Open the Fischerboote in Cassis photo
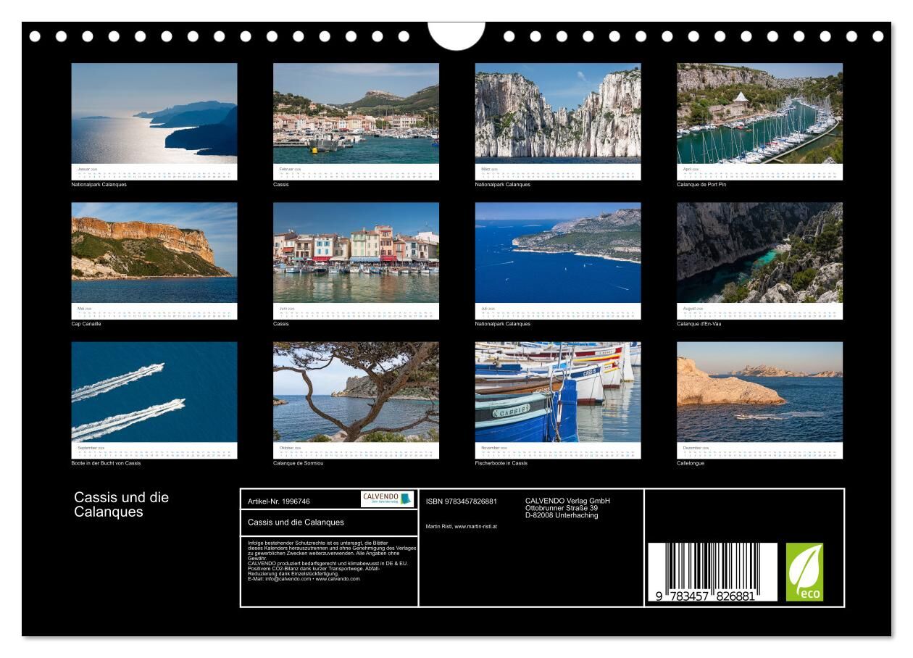913x658 pixels. pyautogui.click(x=557, y=392)
